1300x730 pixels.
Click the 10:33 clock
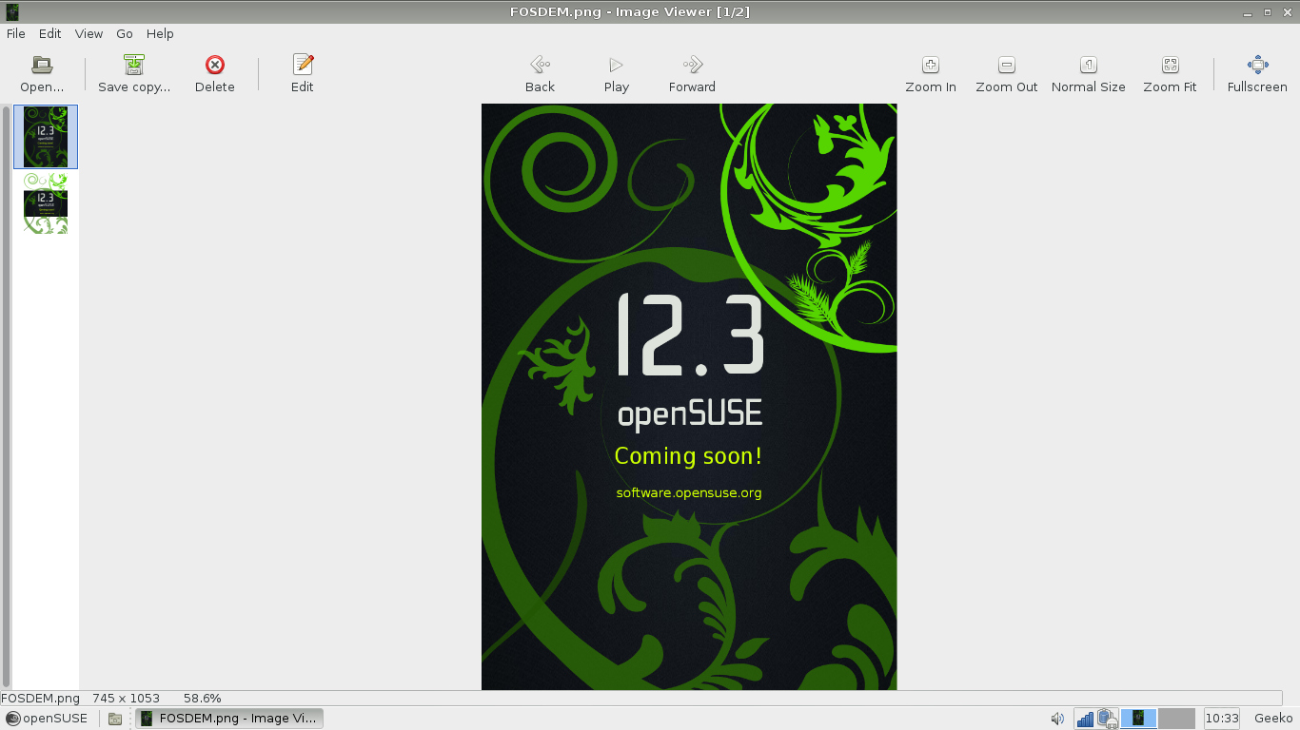coord(1221,719)
